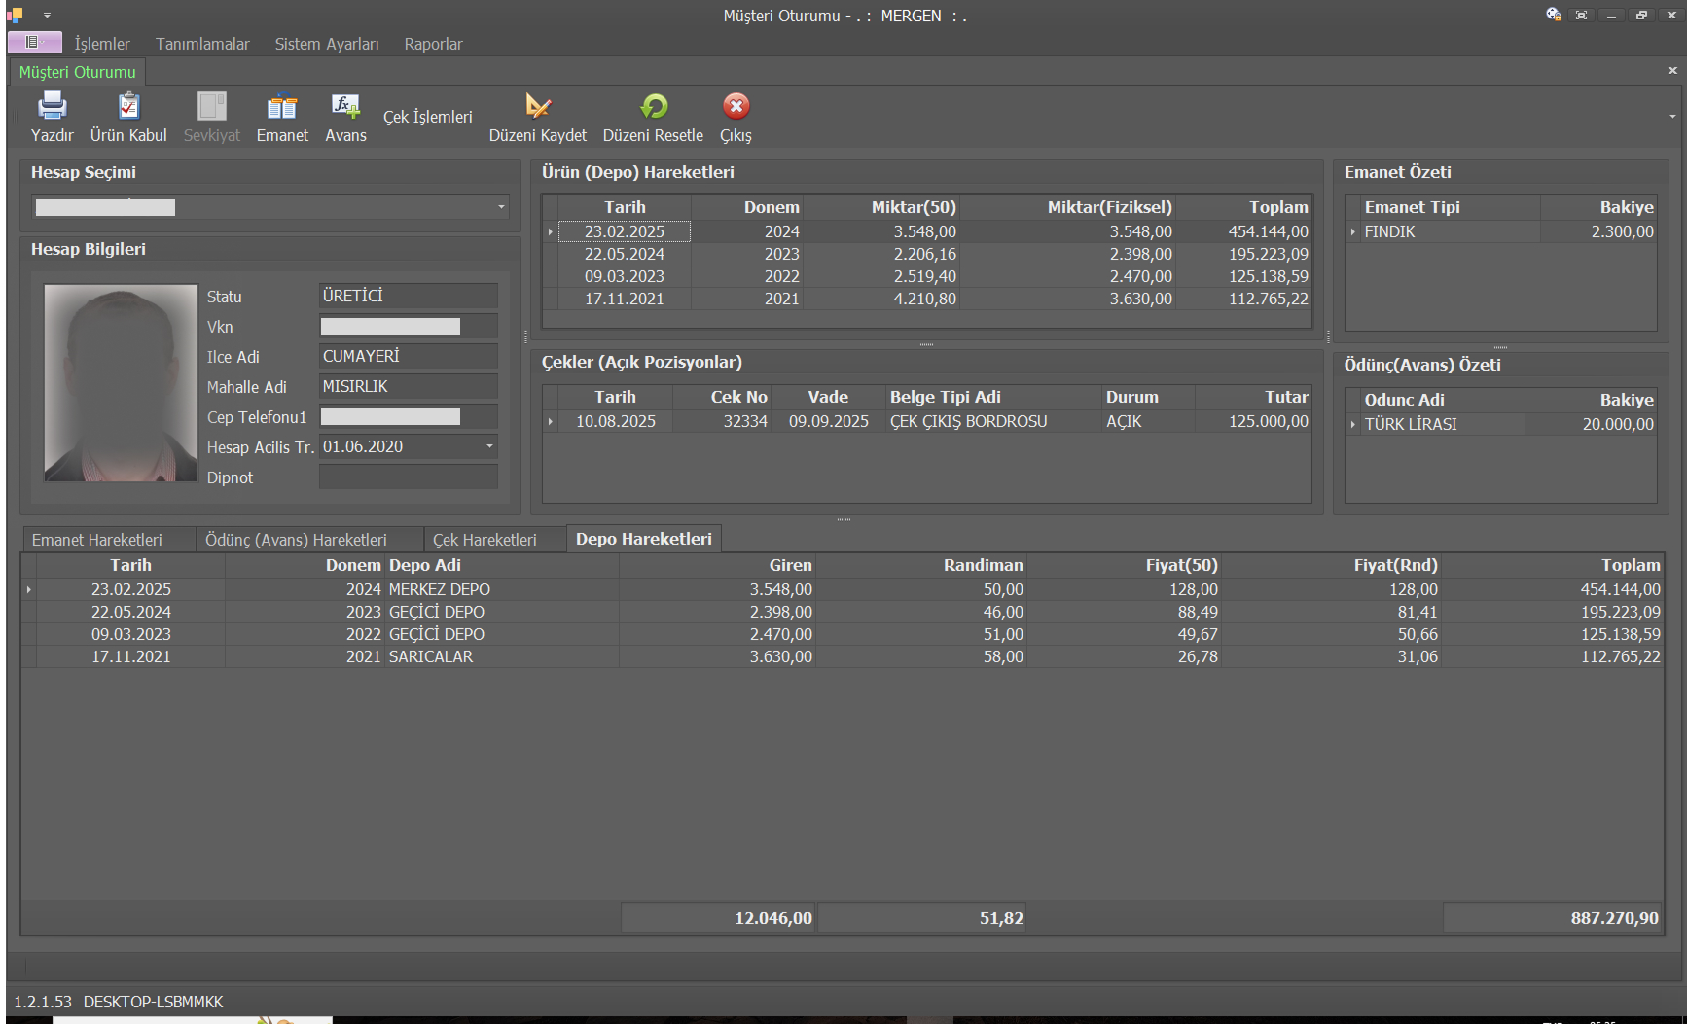Image resolution: width=1687 pixels, height=1024 pixels.
Task: Open Ürün Kabul from the toolbar
Action: [128, 106]
